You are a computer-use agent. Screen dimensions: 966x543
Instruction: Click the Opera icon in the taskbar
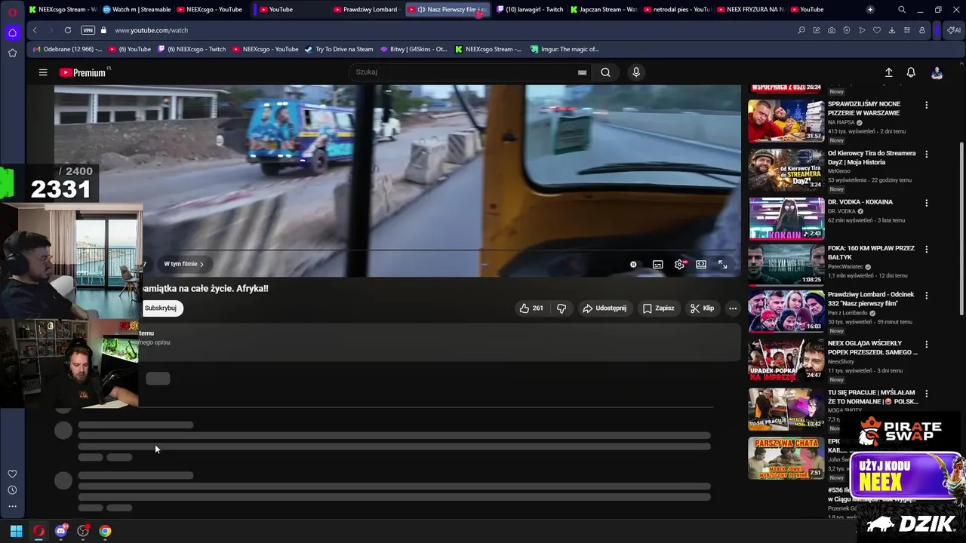(38, 531)
